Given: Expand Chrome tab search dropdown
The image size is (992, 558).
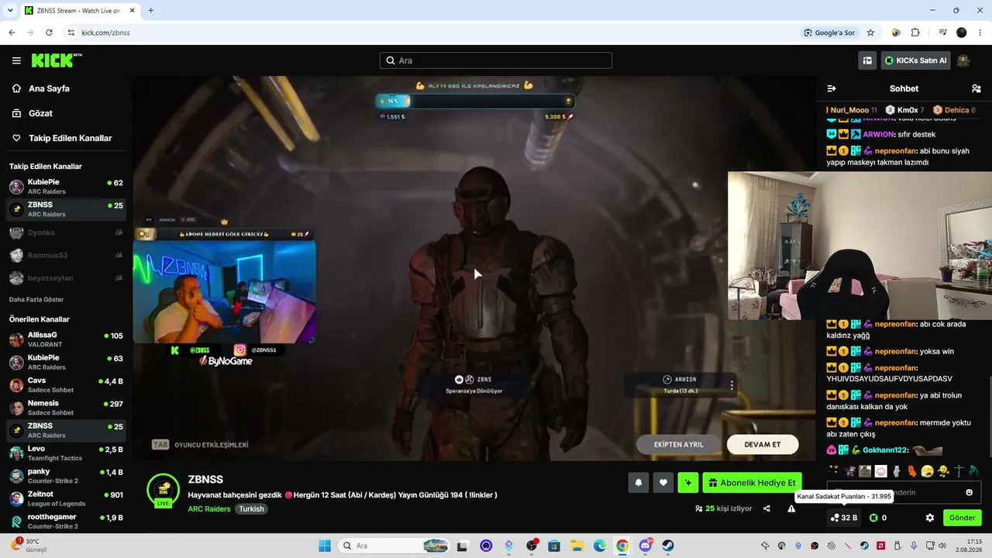Looking at the screenshot, I should click(10, 11).
